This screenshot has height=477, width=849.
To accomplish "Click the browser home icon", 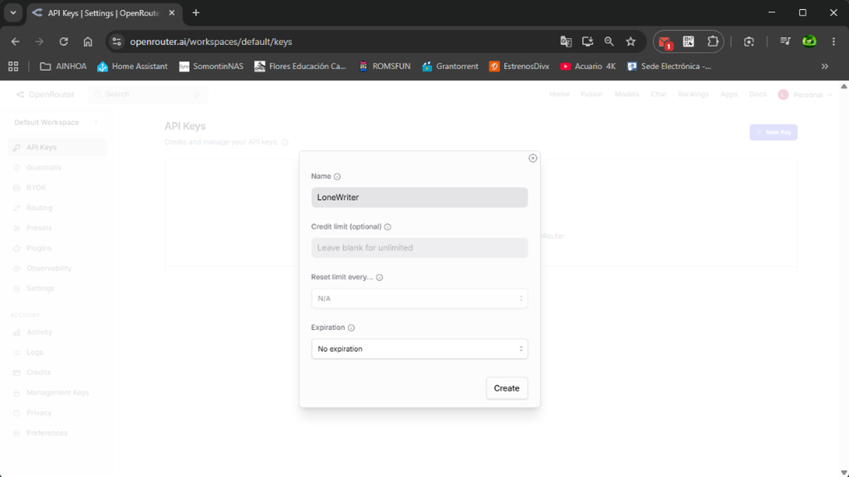I will [88, 41].
